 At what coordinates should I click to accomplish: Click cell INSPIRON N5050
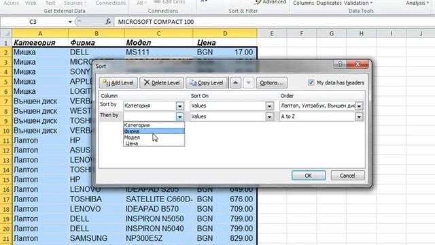pos(158,219)
